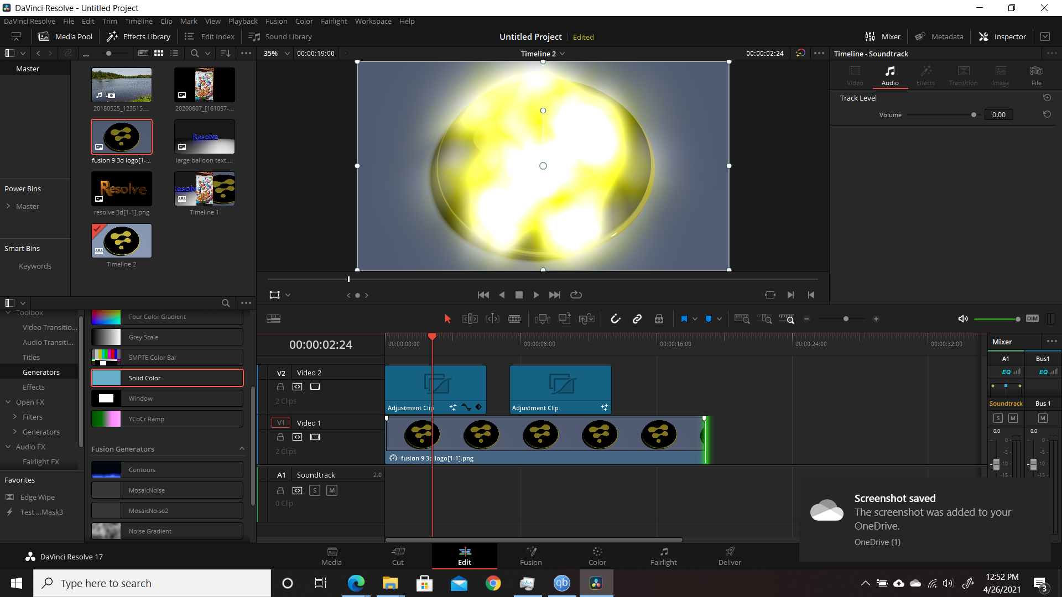
Task: Open the Fairlight menu
Action: (334, 21)
